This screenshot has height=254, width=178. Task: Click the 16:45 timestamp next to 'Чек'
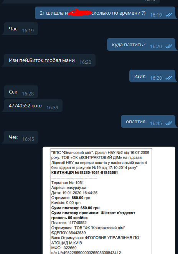click(x=28, y=139)
